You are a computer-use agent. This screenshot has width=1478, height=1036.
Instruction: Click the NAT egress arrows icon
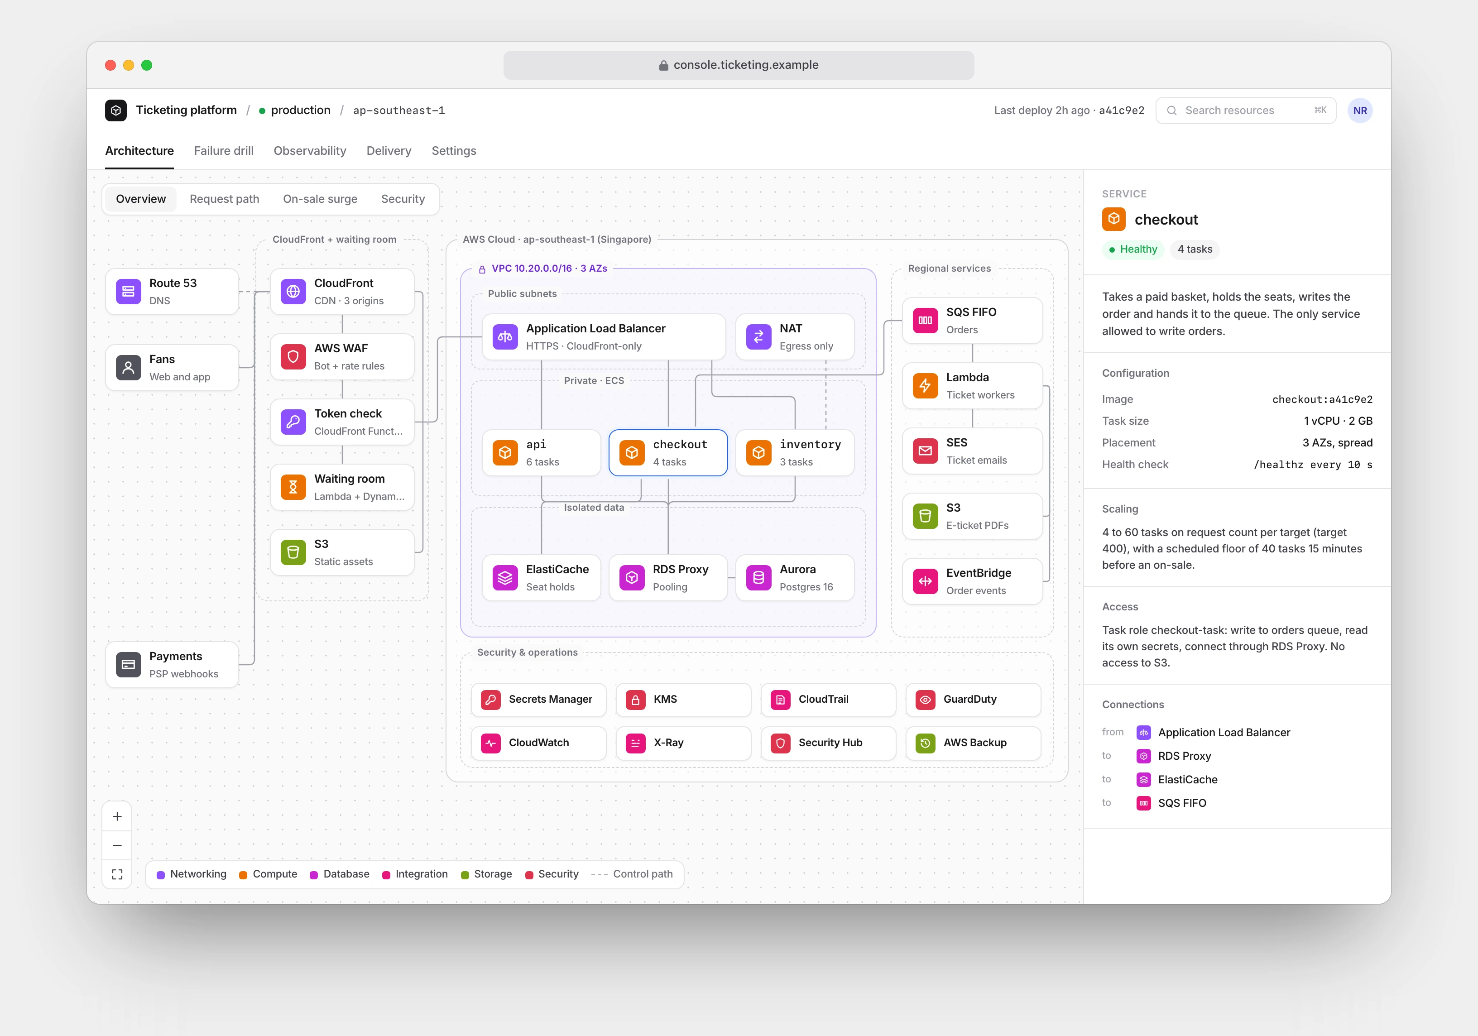pos(758,337)
